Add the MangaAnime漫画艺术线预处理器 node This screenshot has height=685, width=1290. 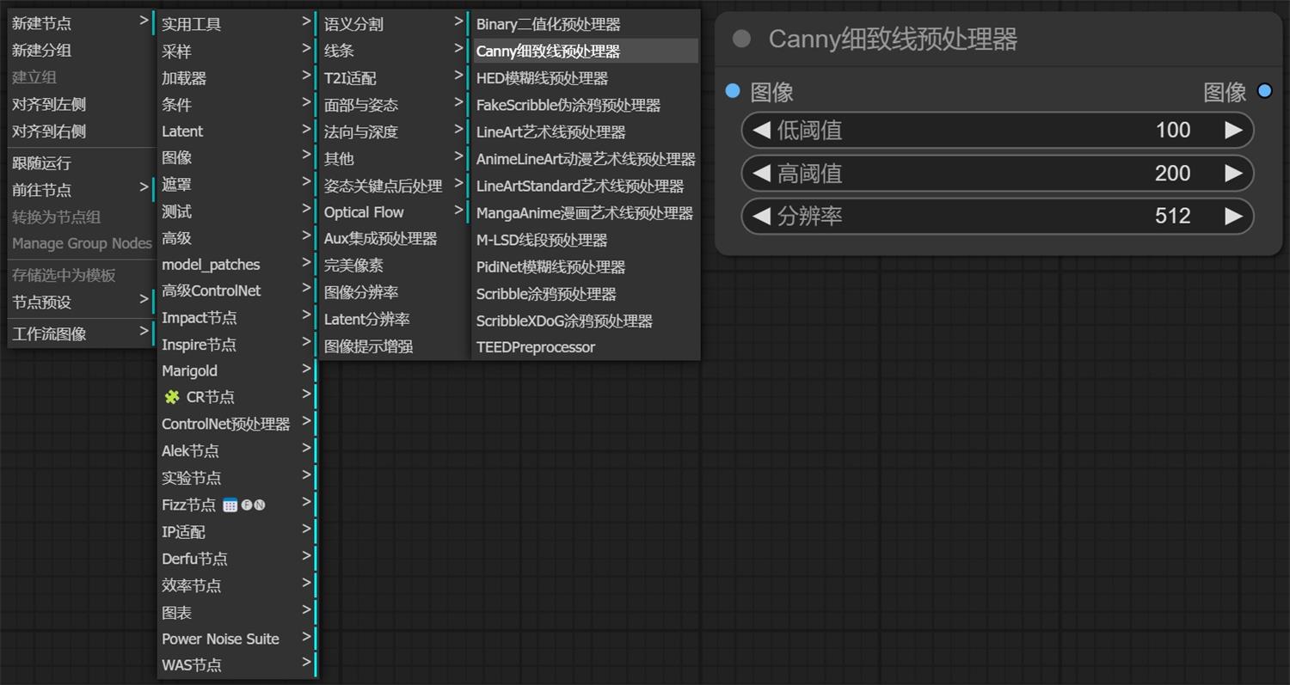pyautogui.click(x=586, y=213)
